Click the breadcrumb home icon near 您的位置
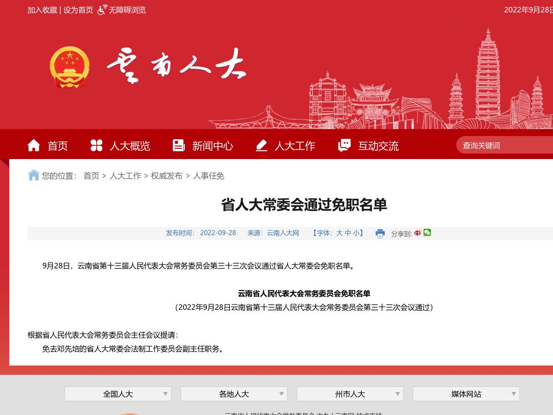The width and height of the screenshot is (553, 415). (33, 175)
